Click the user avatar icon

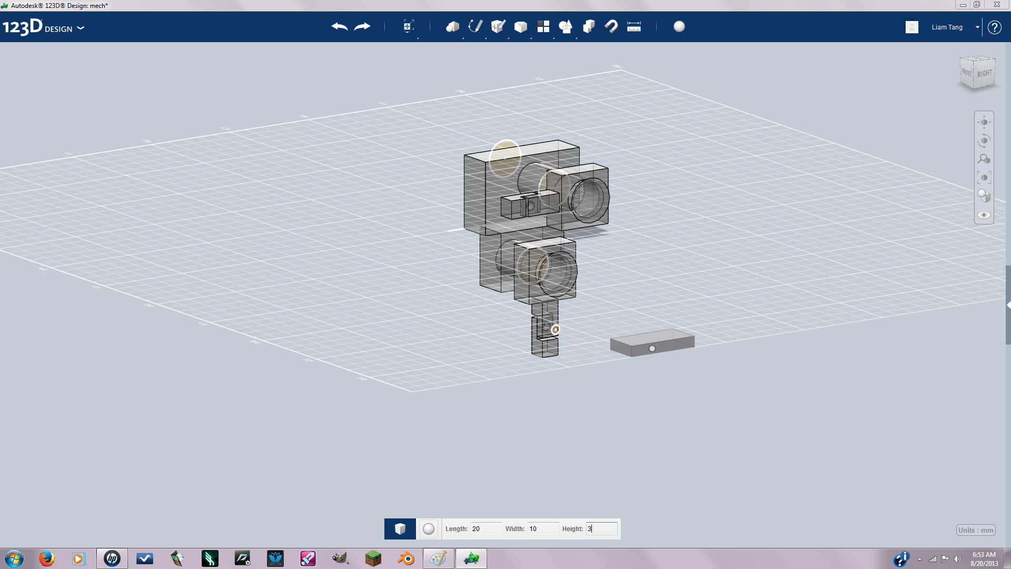pos(912,27)
